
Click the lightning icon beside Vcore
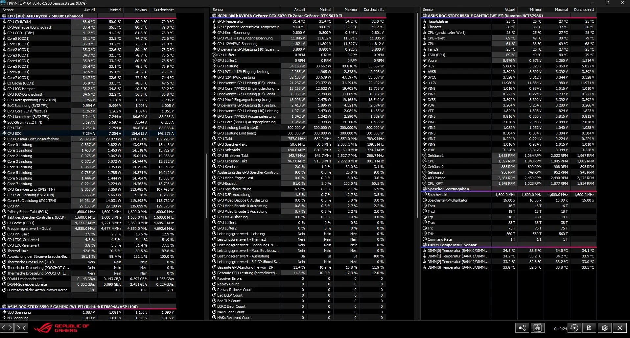pyautogui.click(x=425, y=60)
